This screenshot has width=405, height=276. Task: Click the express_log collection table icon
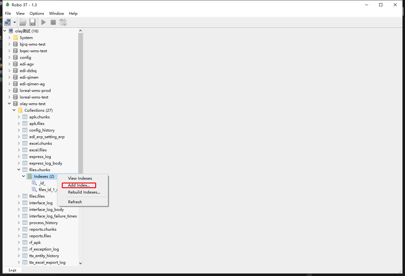(25, 157)
